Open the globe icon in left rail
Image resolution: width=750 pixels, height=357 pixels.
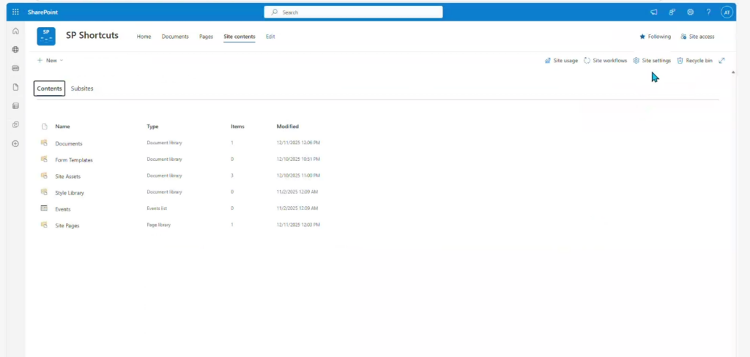point(15,50)
